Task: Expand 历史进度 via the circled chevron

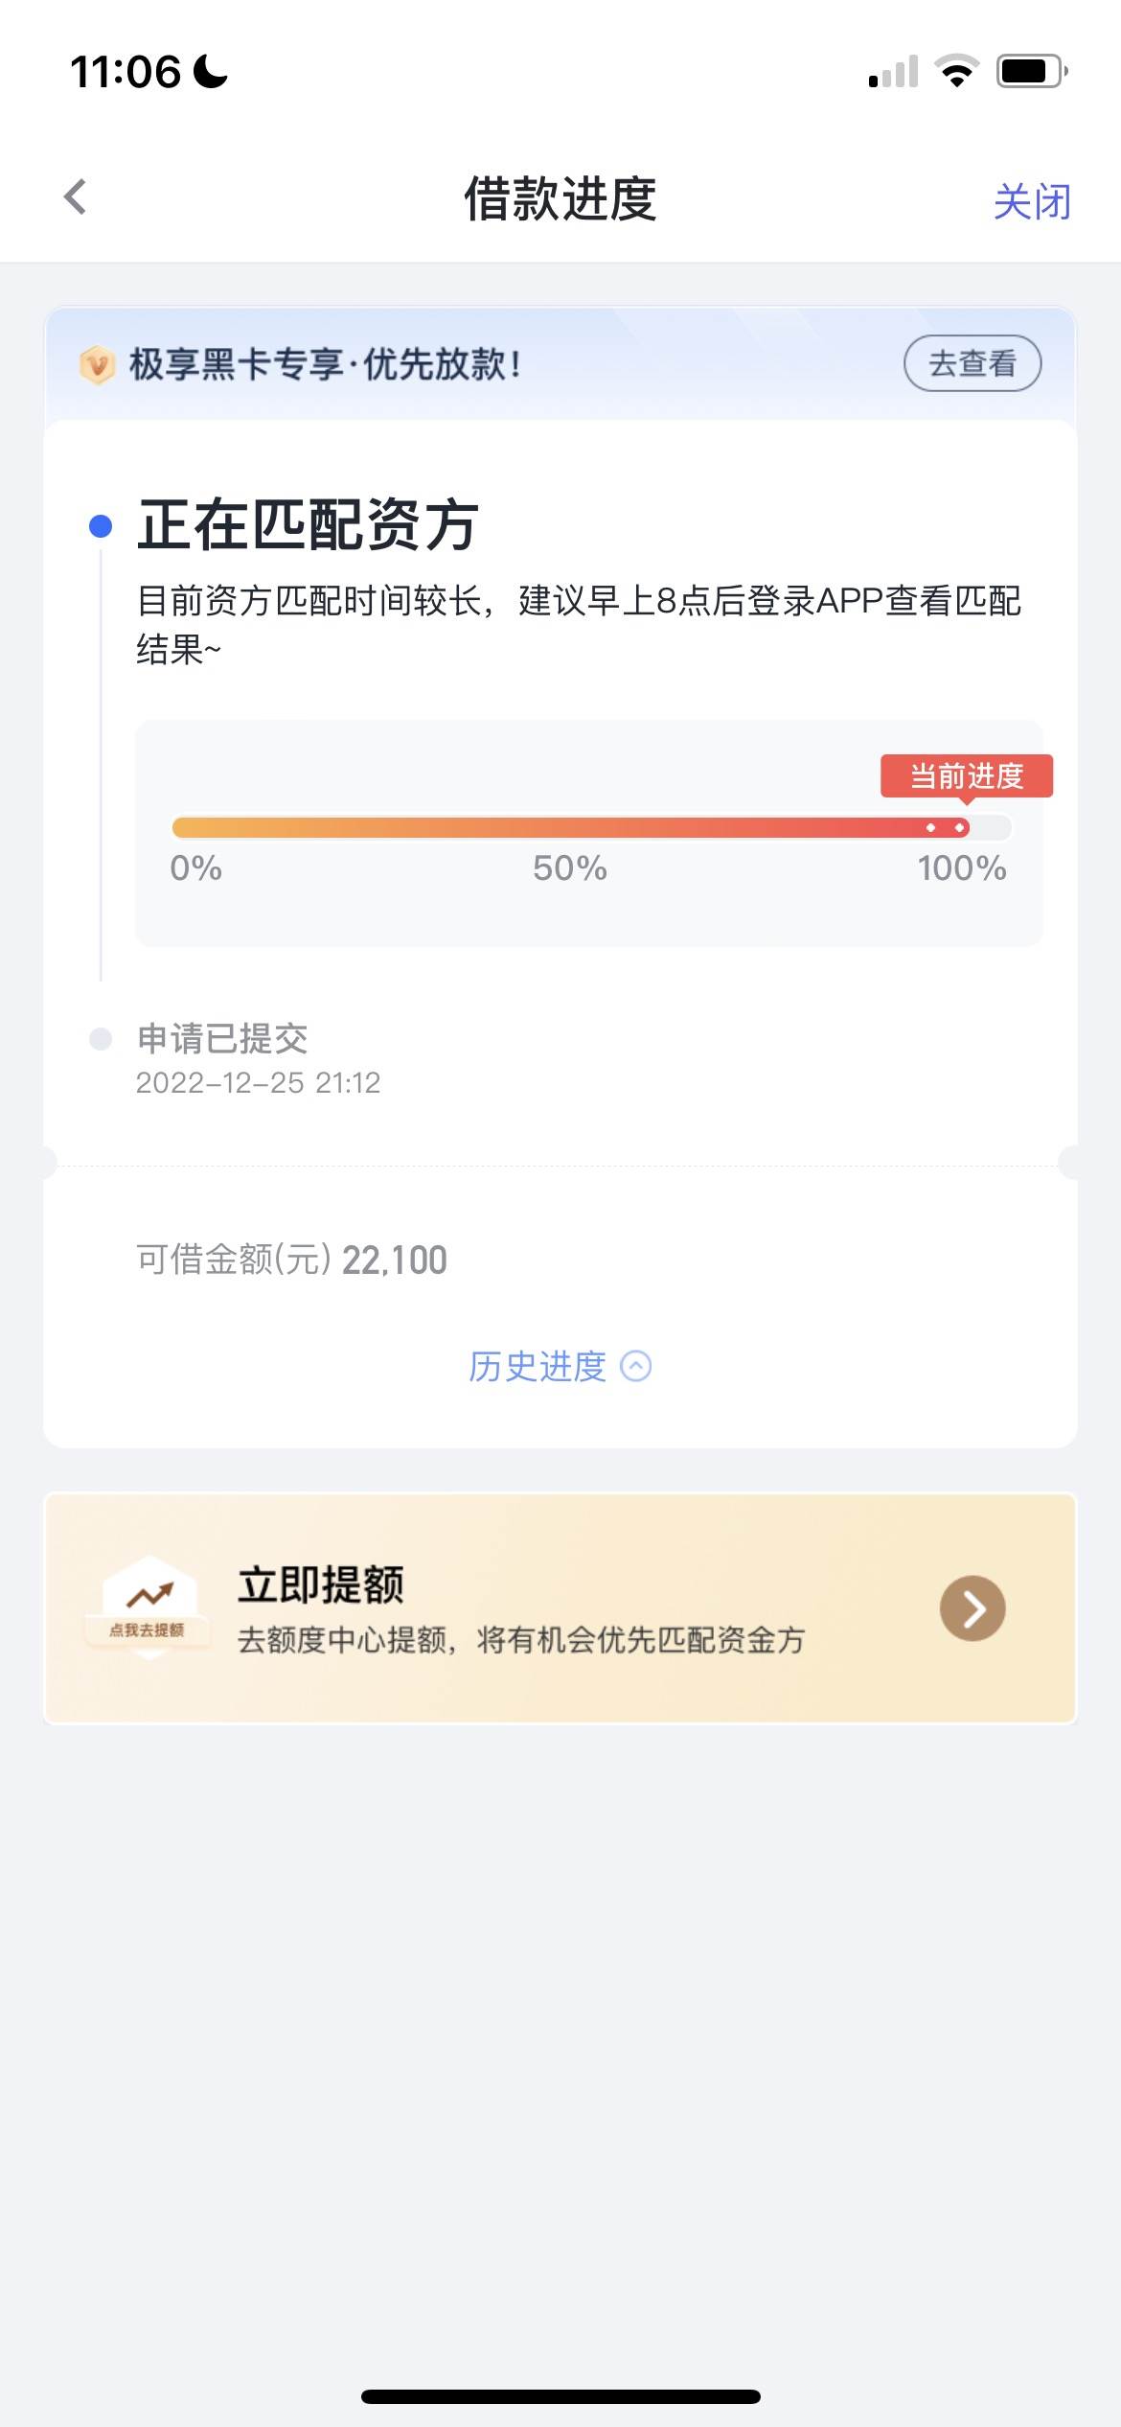Action: click(636, 1366)
